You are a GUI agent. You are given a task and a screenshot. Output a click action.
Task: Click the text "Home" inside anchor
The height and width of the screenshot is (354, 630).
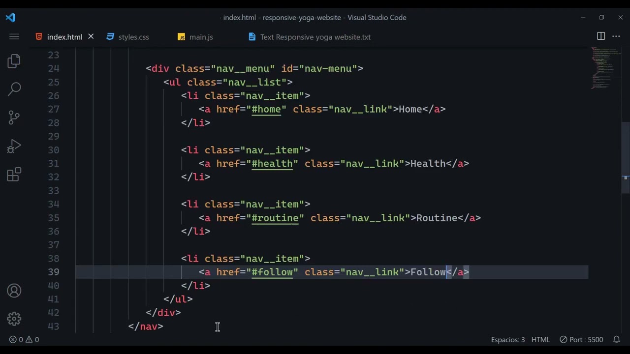[x=410, y=109]
